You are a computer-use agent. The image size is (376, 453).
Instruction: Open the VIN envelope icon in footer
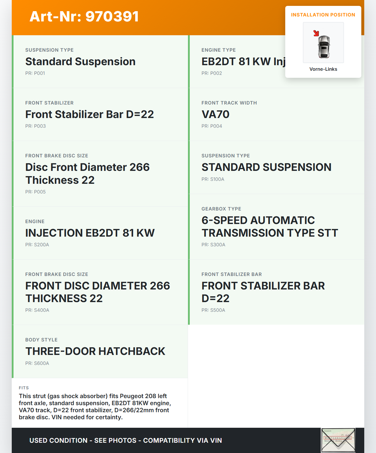click(338, 440)
